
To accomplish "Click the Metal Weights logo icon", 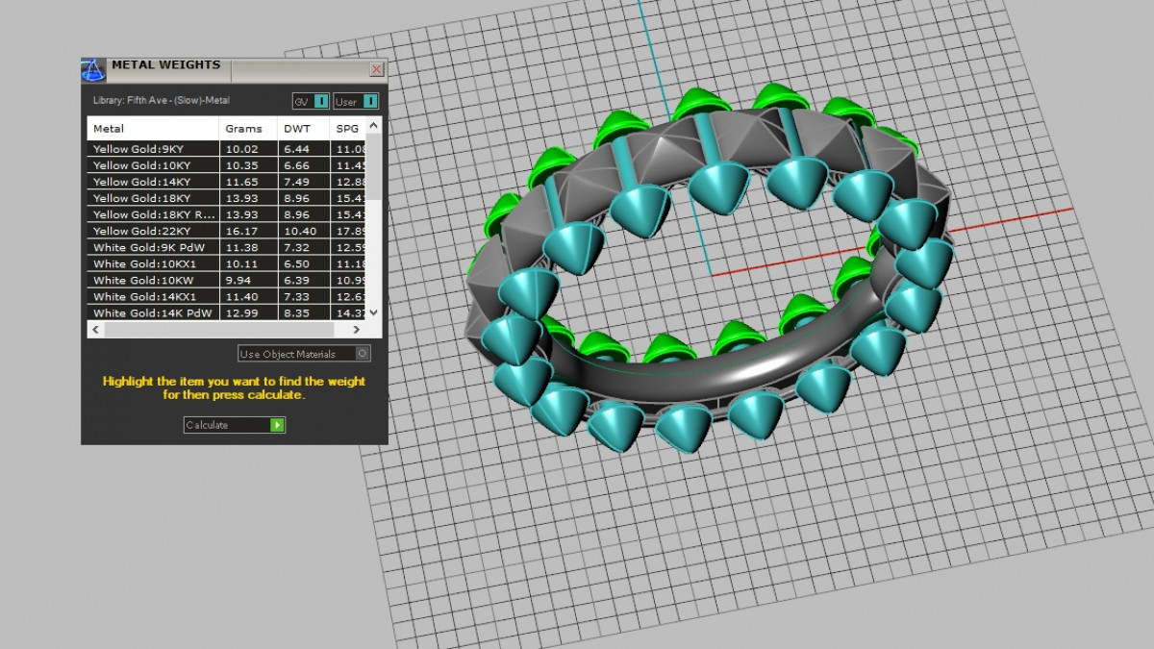I will [93, 69].
